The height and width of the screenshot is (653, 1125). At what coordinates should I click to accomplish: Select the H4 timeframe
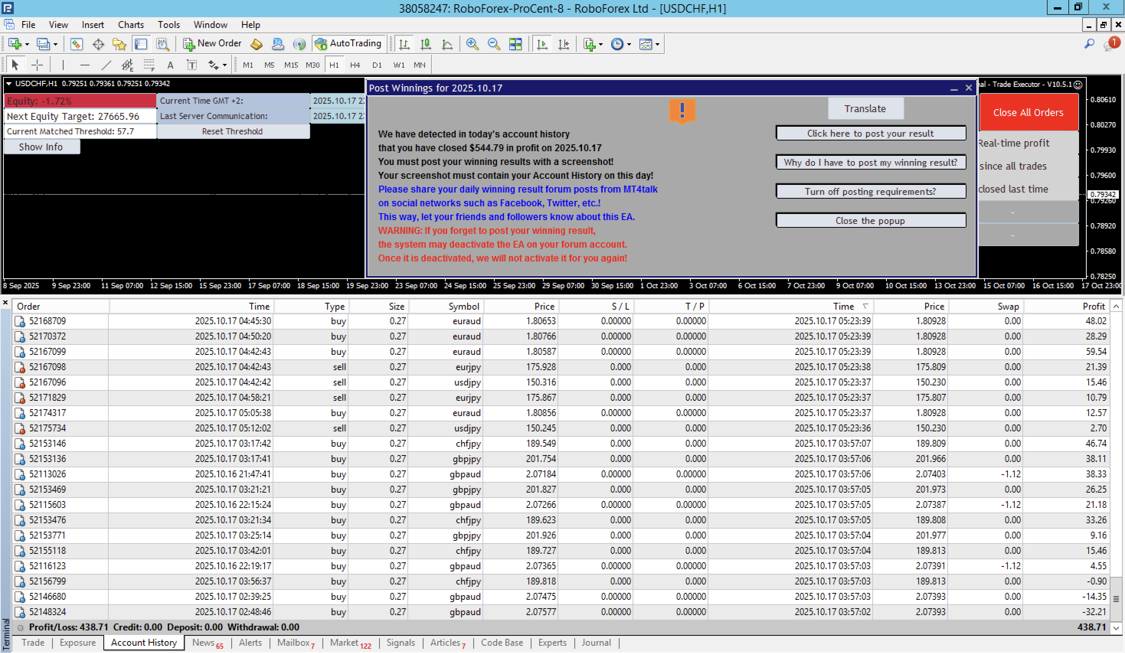pos(355,65)
